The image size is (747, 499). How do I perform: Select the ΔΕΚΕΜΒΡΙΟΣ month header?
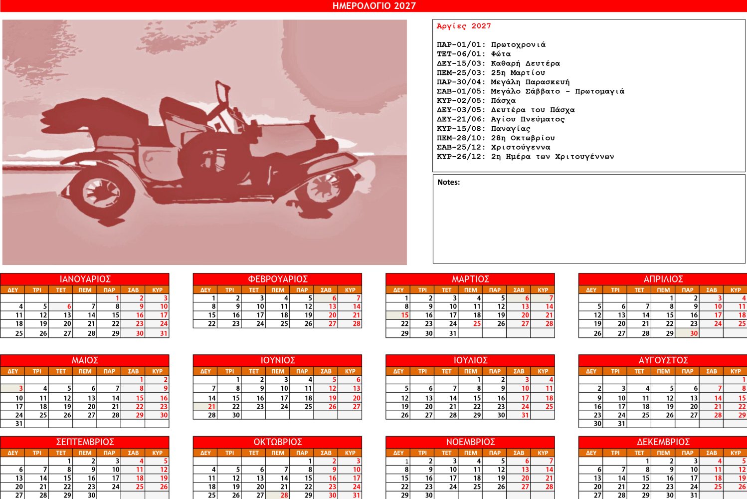(x=663, y=442)
